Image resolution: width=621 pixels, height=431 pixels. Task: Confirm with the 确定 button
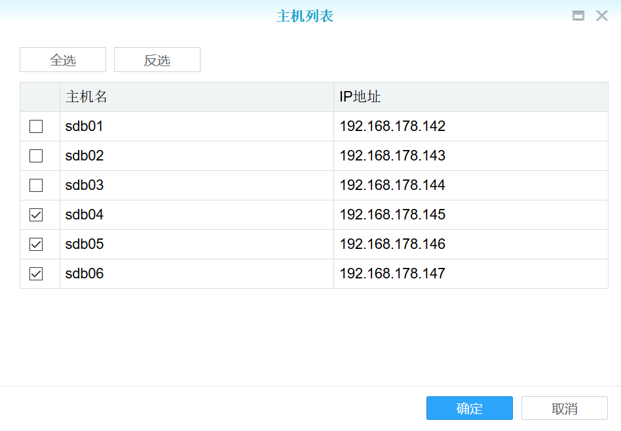[x=469, y=408]
